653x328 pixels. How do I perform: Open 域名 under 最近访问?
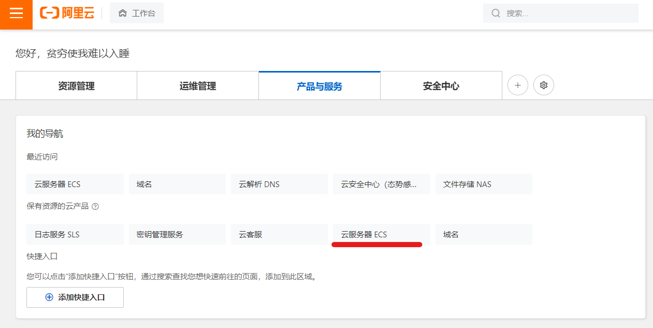pyautogui.click(x=177, y=184)
